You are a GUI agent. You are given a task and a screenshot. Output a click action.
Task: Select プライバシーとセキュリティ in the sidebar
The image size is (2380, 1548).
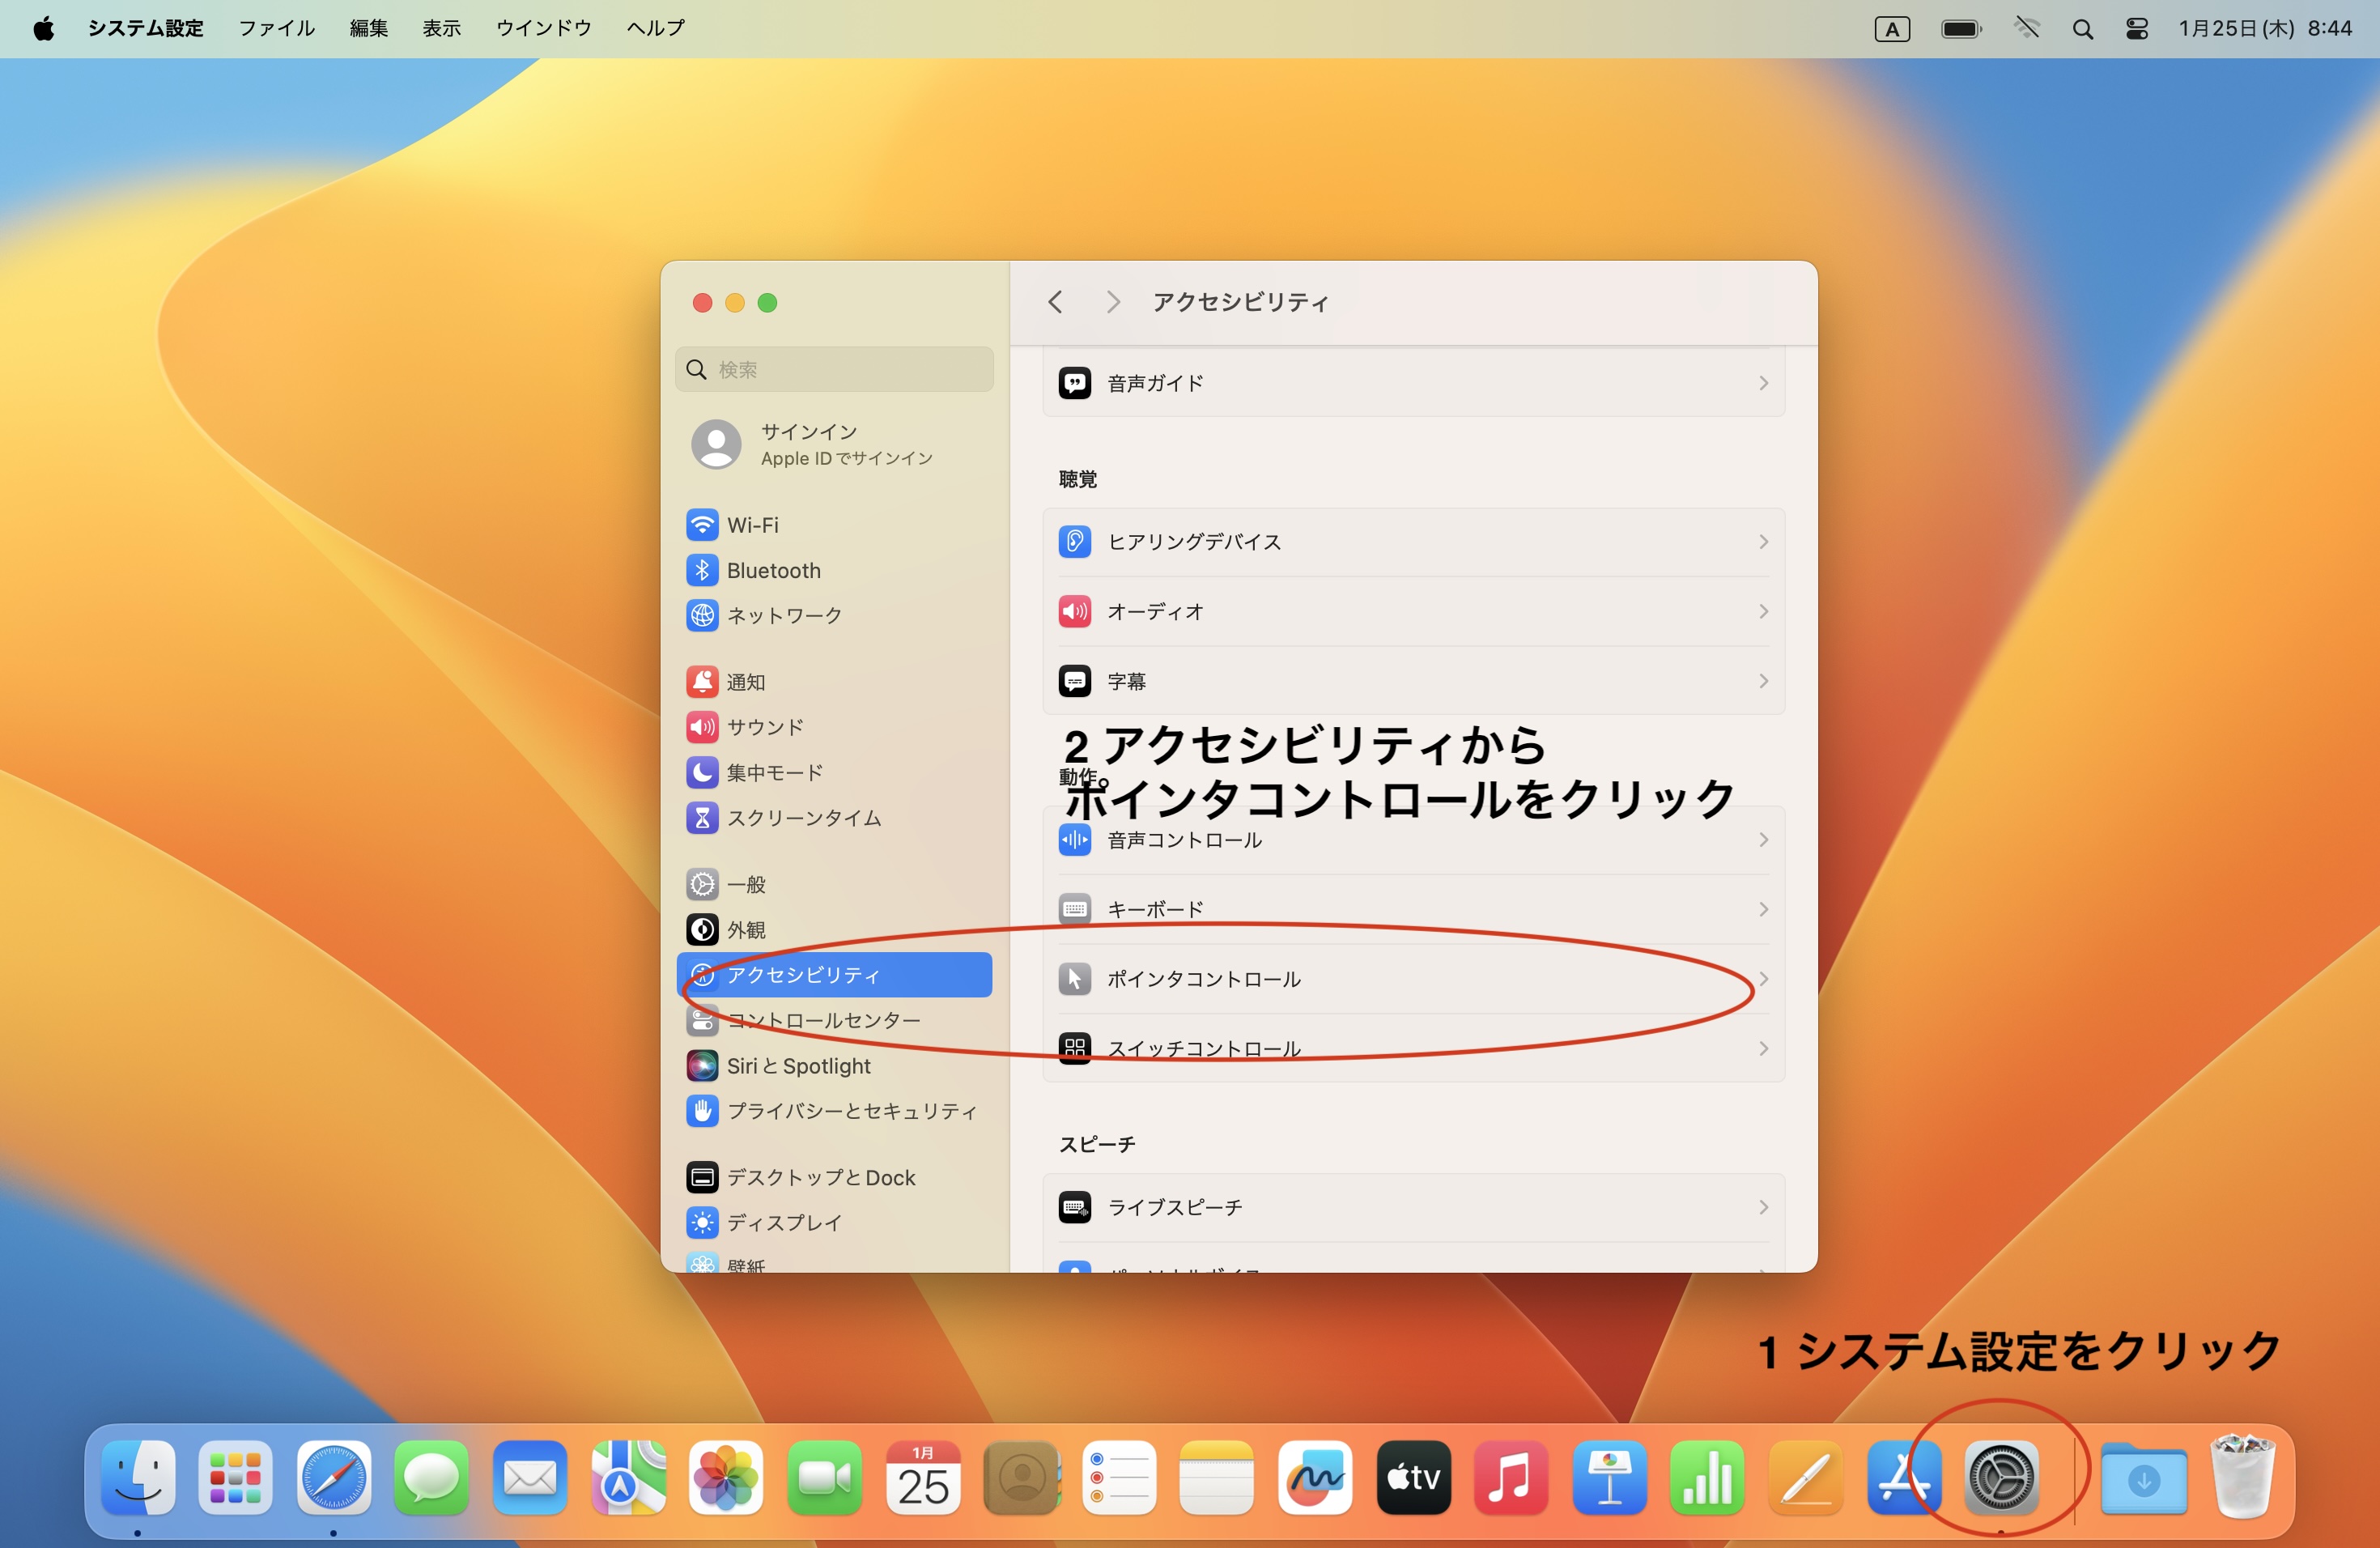tap(834, 1111)
